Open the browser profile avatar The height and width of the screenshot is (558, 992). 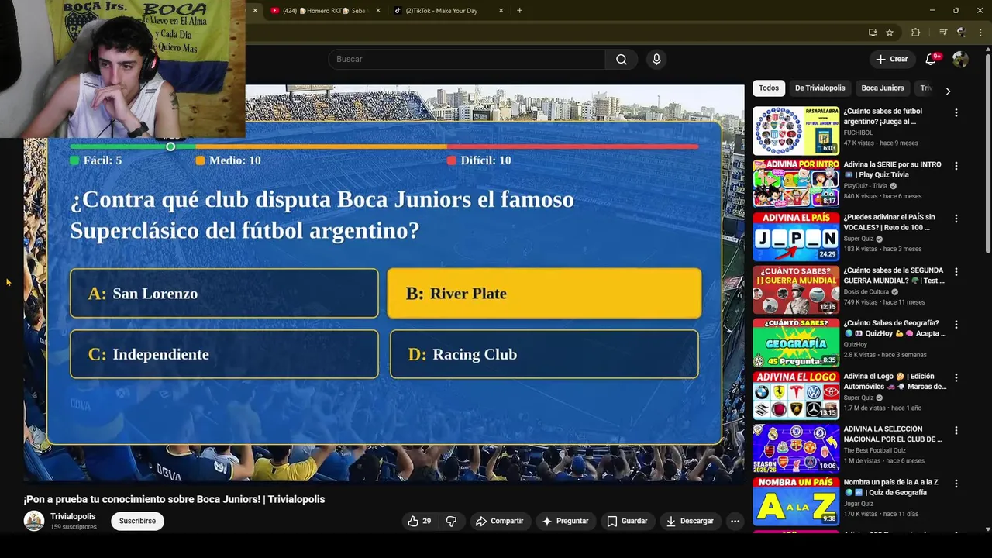tap(962, 33)
